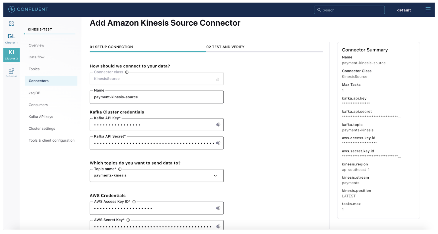
Task: Click the page title Add Amazon Kinesis Source Connector
Action: coord(165,23)
